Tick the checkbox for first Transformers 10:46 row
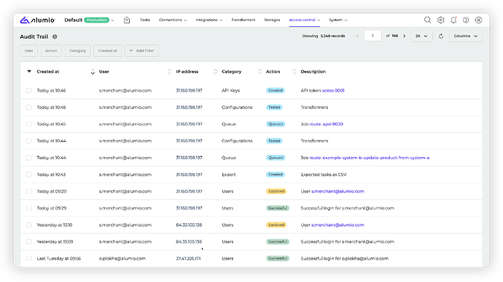This screenshot has width=503, height=282. [29, 108]
